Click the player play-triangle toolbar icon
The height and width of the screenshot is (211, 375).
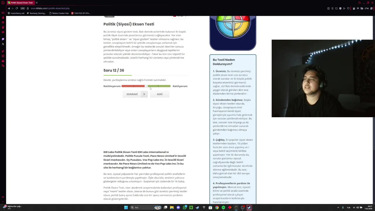click(x=344, y=8)
